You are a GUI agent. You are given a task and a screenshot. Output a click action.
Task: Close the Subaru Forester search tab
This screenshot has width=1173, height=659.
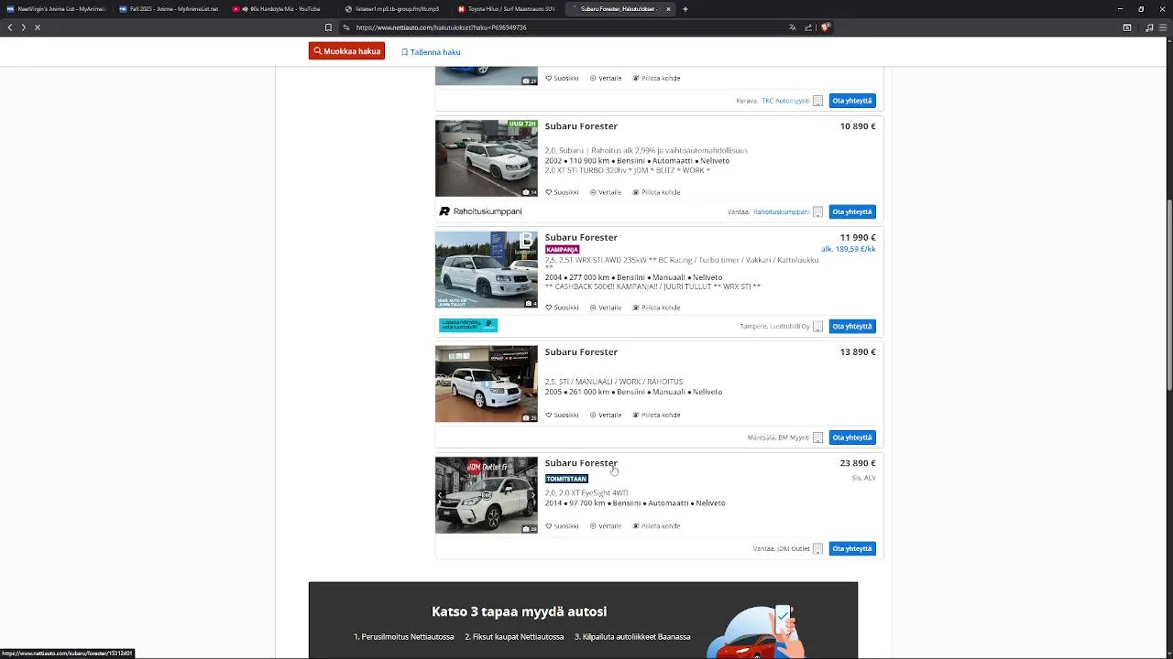(668, 9)
